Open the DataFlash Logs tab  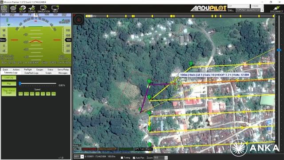32,73
